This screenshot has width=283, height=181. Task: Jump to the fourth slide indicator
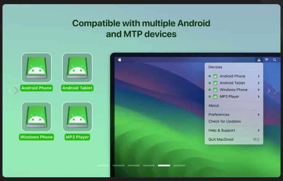click(x=149, y=165)
